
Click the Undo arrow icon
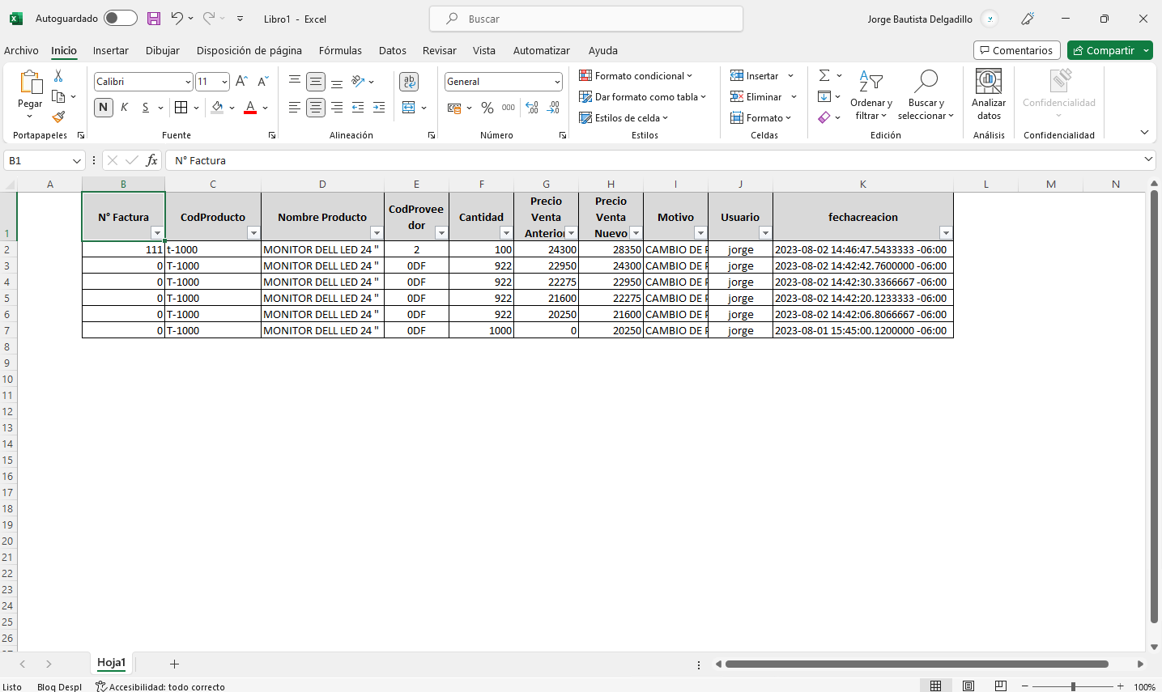[177, 19]
